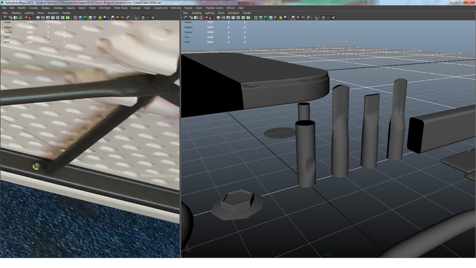Open Camera Attributes icon in left panel

10,18
